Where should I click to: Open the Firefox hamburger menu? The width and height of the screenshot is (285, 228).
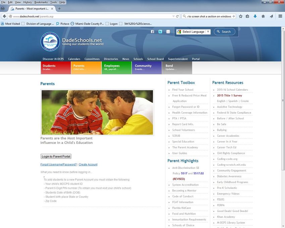[x=280, y=16]
